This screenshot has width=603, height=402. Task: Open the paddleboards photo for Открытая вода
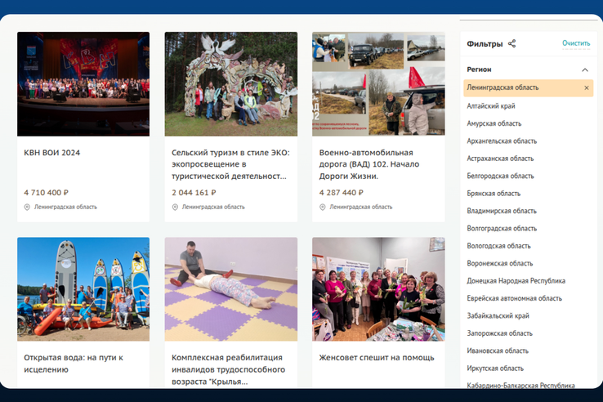tap(83, 288)
